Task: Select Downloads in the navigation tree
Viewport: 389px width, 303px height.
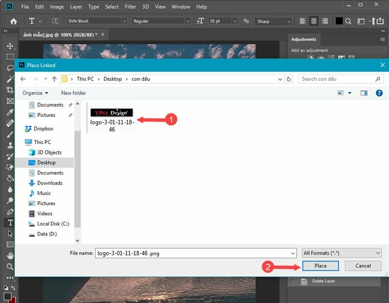Action: pos(50,183)
